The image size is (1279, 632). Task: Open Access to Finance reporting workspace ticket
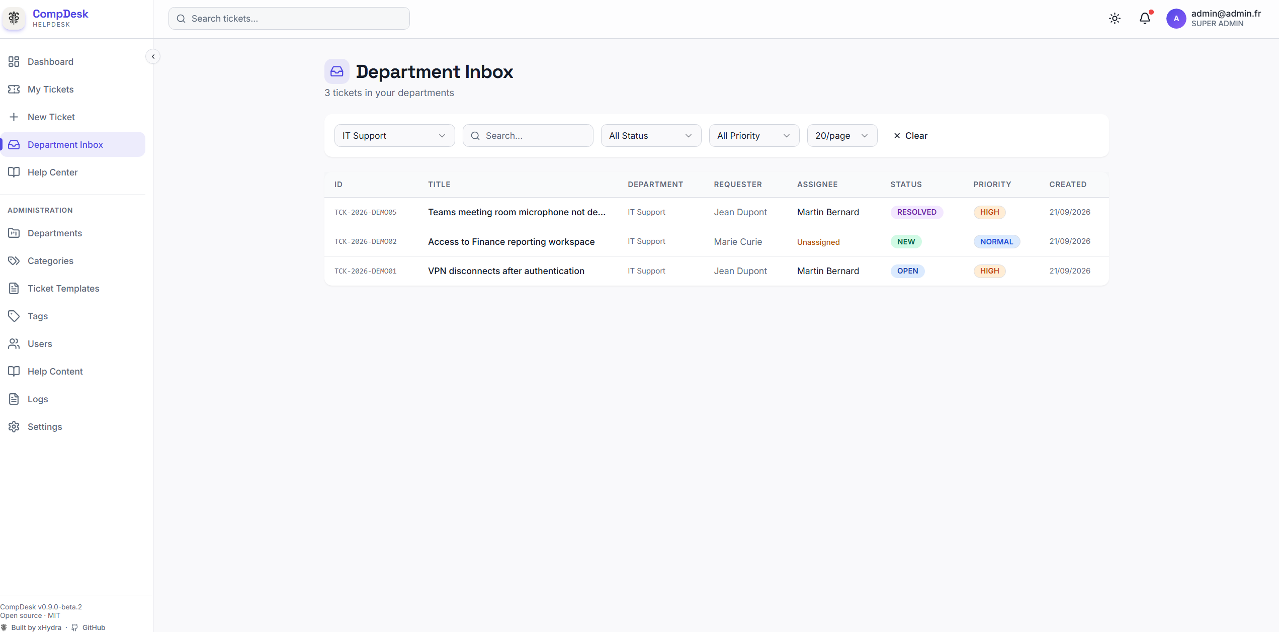pyautogui.click(x=511, y=242)
